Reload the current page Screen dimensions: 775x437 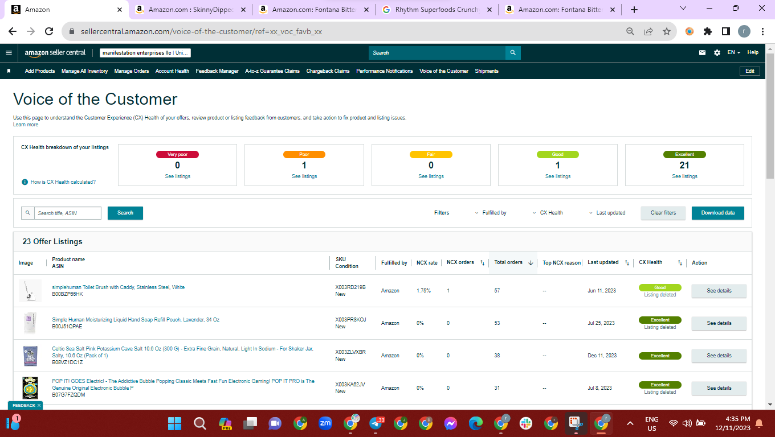click(x=49, y=32)
